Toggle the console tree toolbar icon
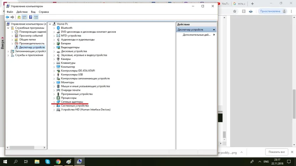This screenshot has height=166, width=296. [24, 17]
